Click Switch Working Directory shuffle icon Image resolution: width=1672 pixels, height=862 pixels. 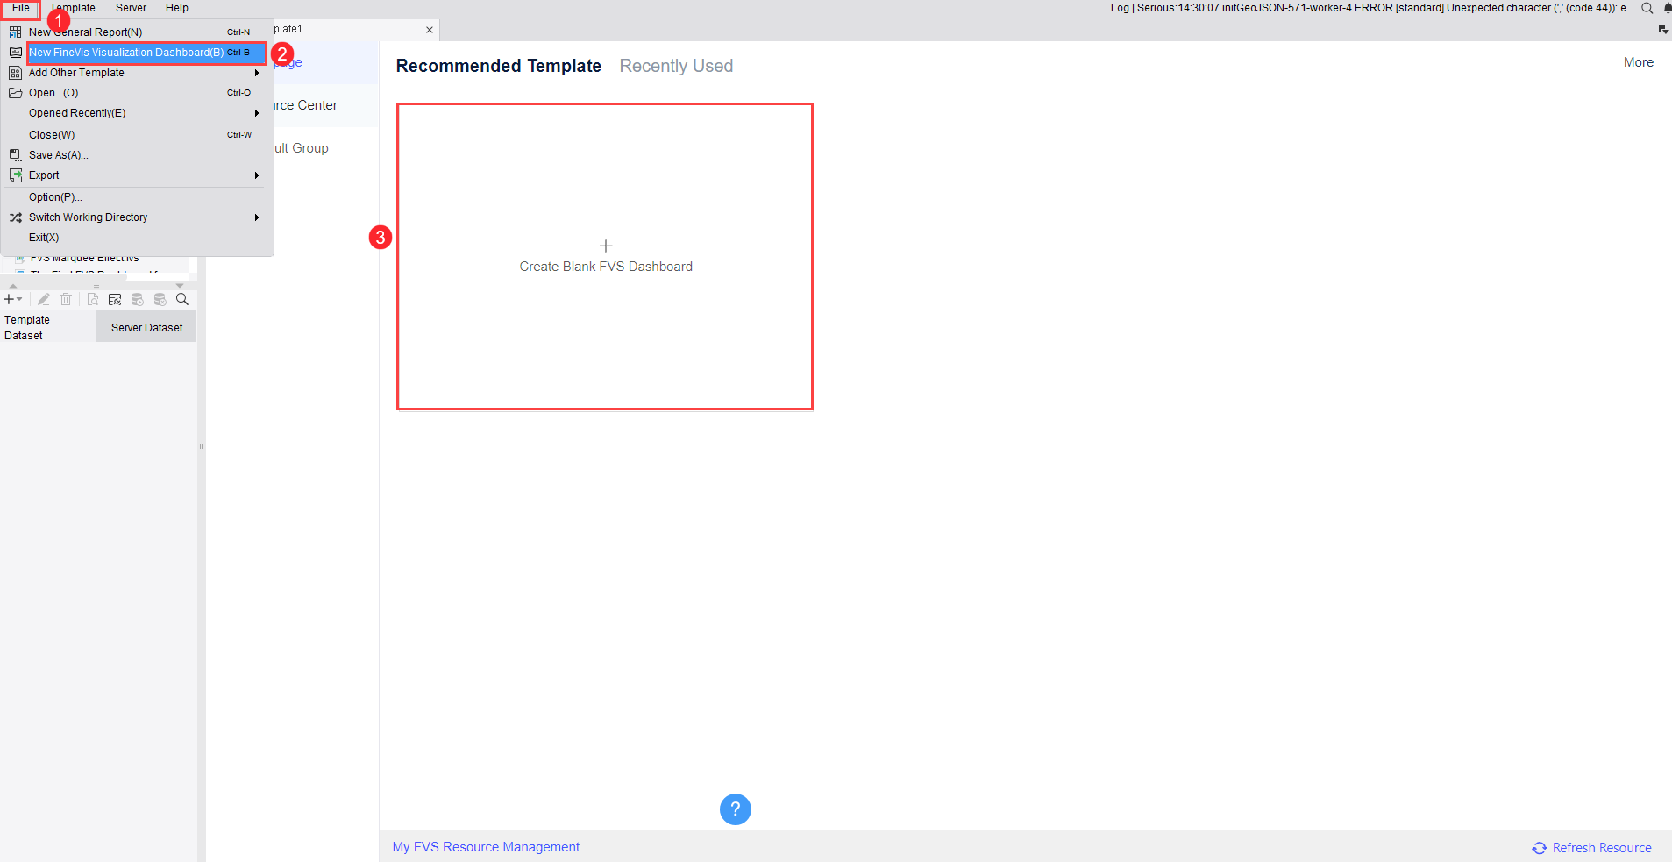16,217
